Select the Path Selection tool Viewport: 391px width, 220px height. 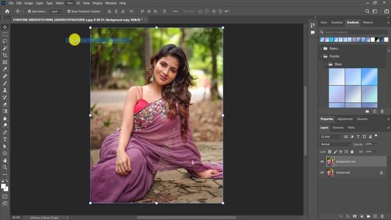click(5, 147)
